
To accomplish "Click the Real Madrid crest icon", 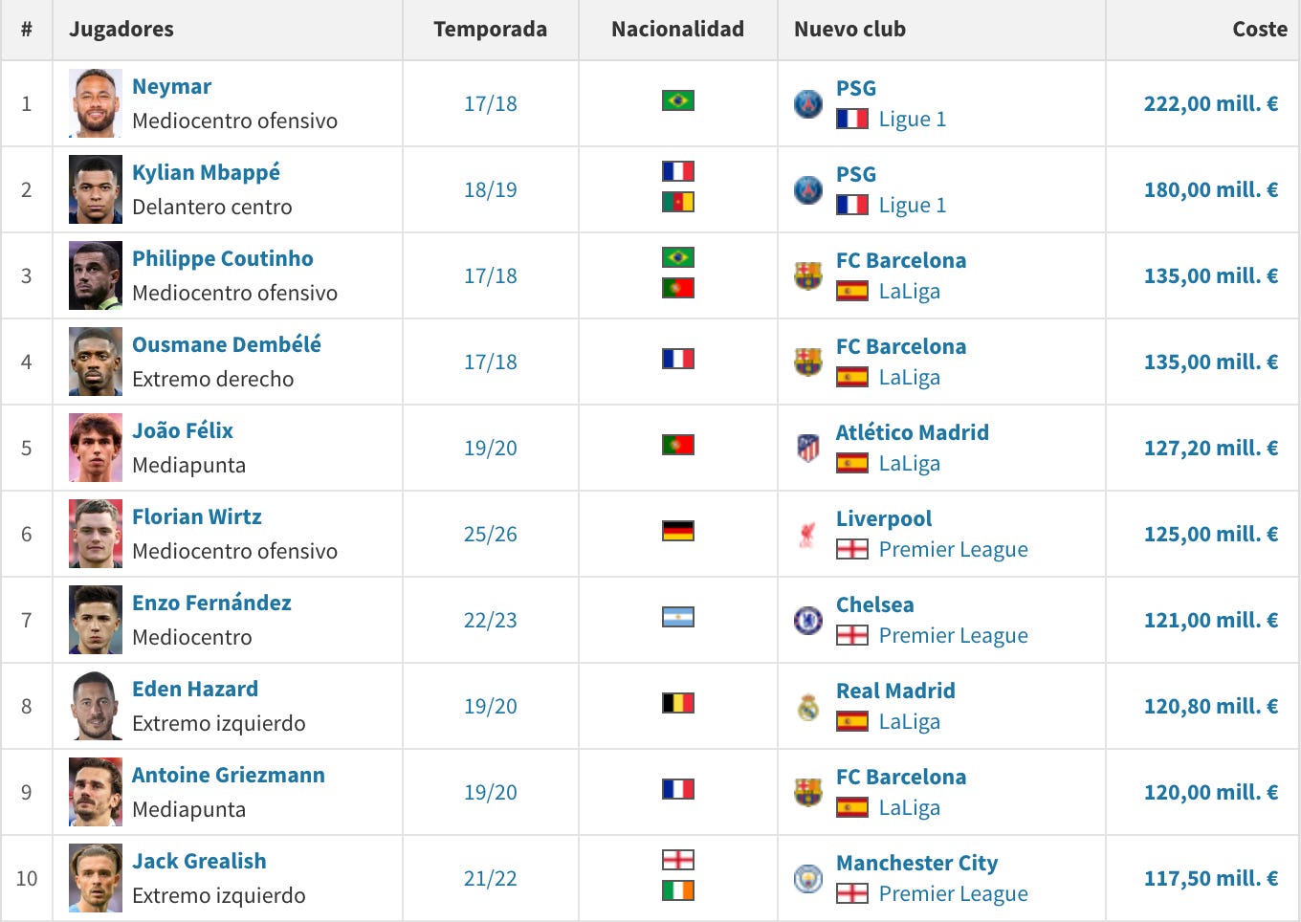I will pos(808,706).
